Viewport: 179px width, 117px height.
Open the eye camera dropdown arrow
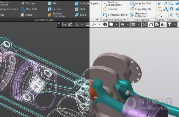click(x=139, y=24)
